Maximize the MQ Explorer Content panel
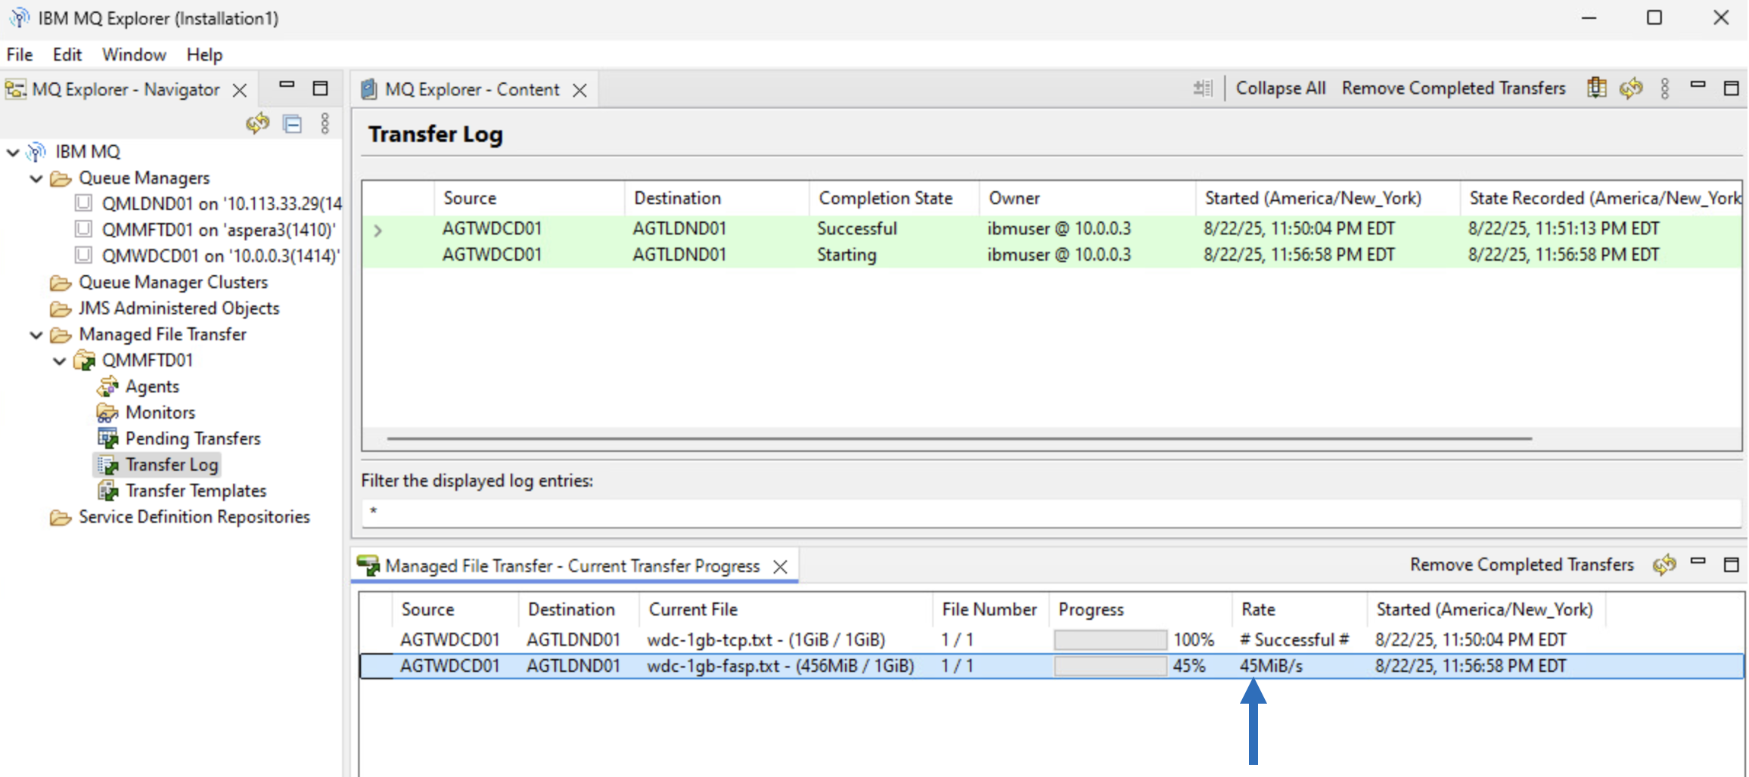The image size is (1749, 777). (1732, 88)
